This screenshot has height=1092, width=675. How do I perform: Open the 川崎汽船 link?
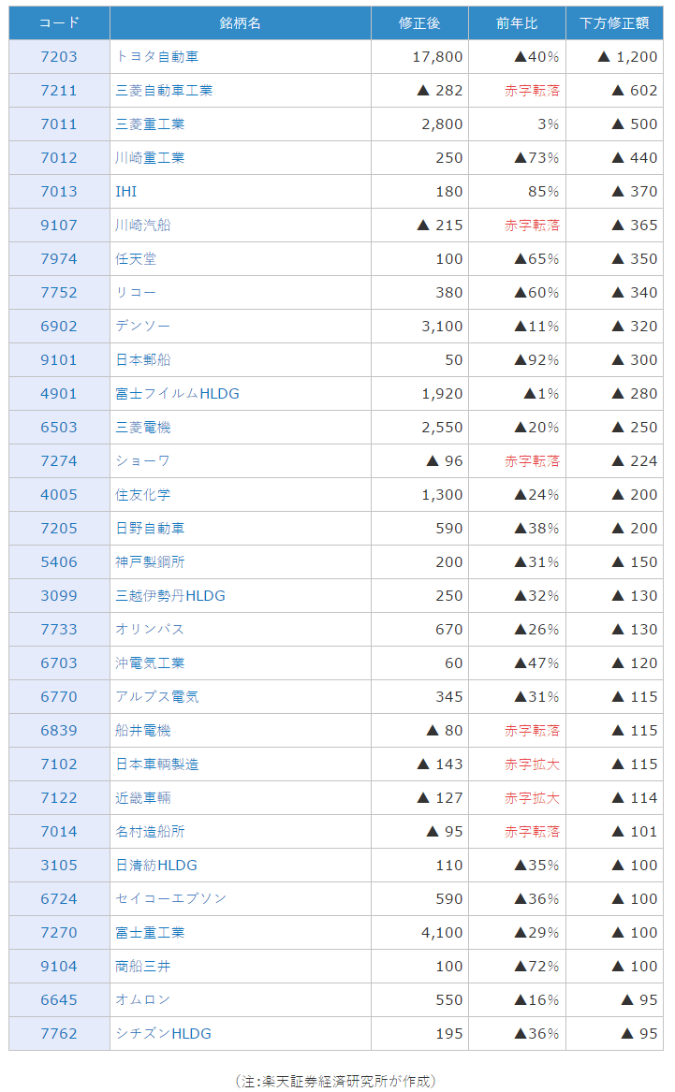click(143, 225)
